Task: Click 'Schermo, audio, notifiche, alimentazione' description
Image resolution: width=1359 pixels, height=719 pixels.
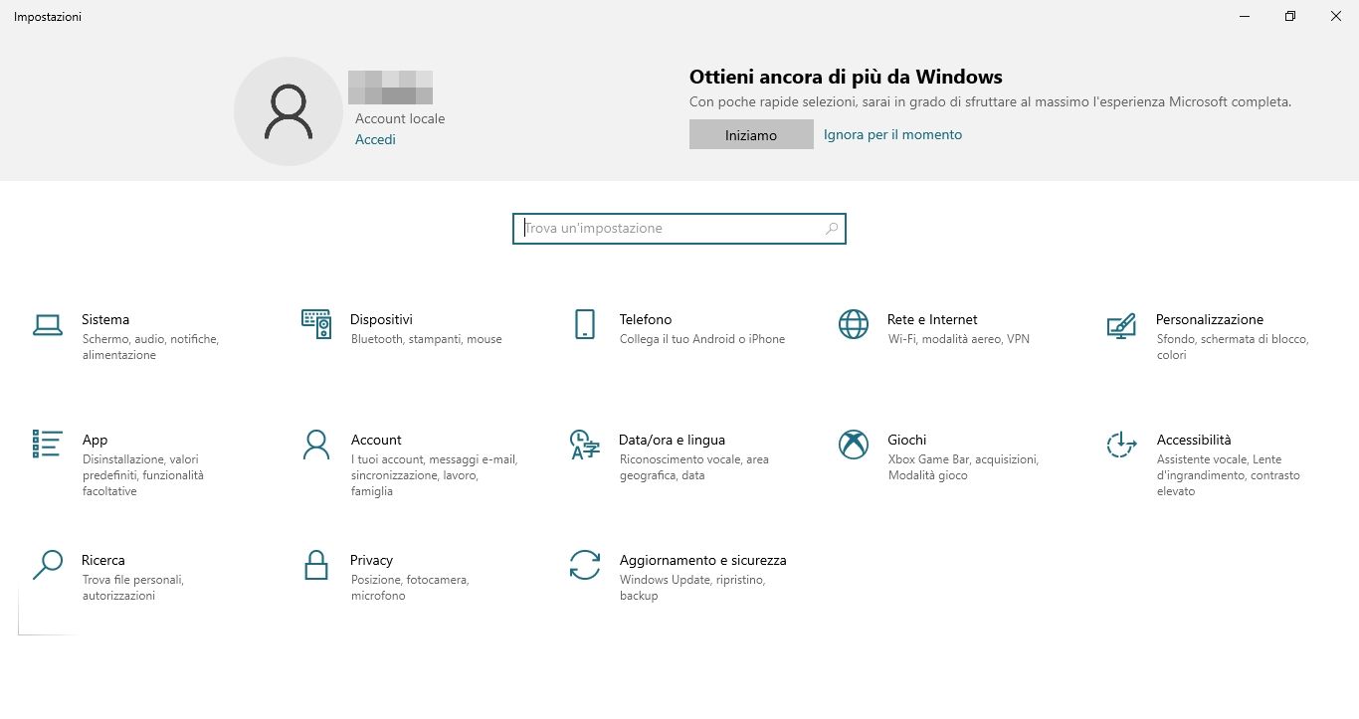Action: pyautogui.click(x=150, y=347)
